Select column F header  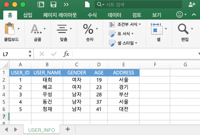tap(155, 65)
